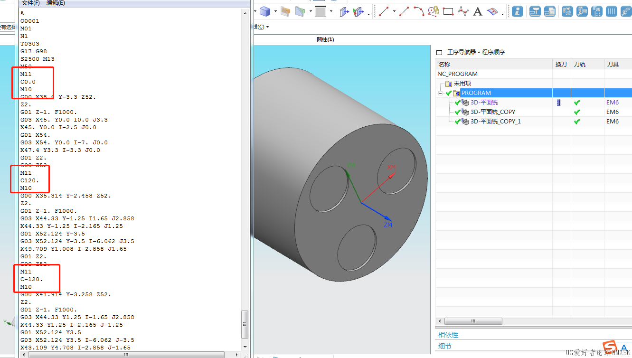Open the partially hidden (C) selection dropdown
The width and height of the screenshot is (632, 358).
[x=261, y=27]
